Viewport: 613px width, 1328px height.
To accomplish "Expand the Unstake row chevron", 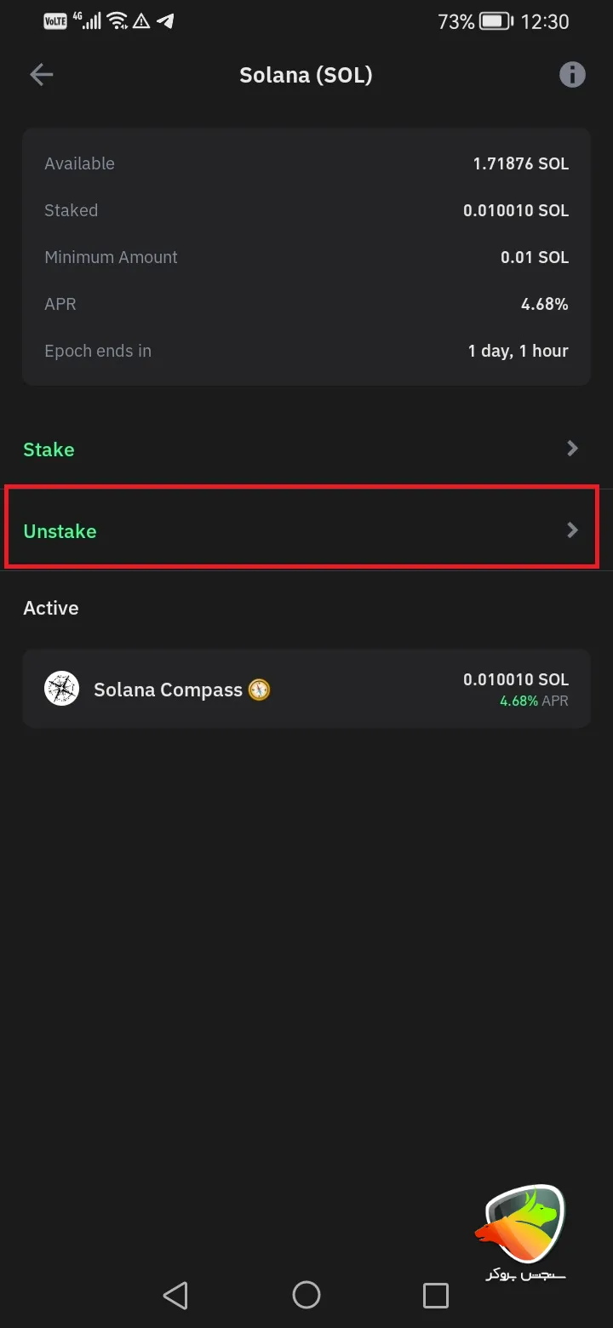I will 573,530.
